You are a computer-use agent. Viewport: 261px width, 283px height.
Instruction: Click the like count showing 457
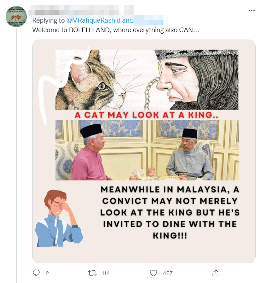pyautogui.click(x=168, y=273)
